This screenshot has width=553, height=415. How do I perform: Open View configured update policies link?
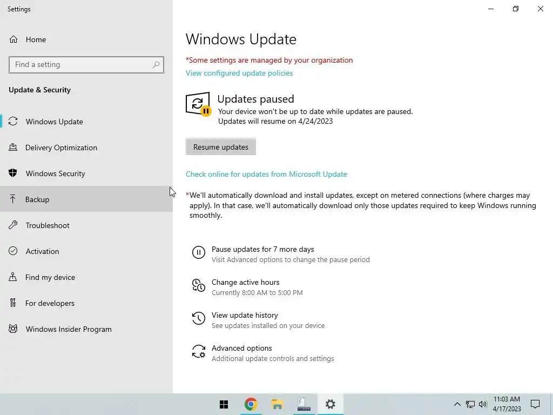click(x=239, y=73)
